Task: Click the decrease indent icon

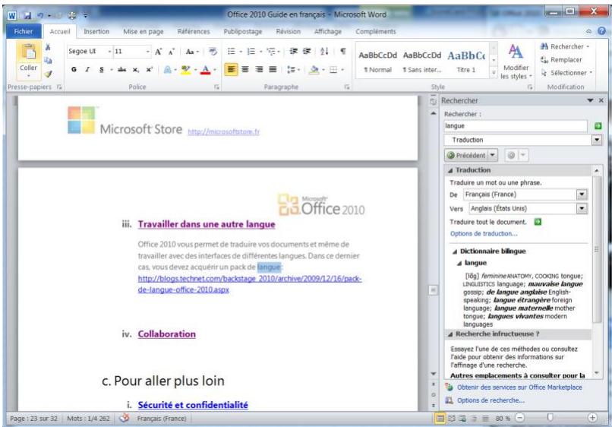Action: [x=294, y=51]
